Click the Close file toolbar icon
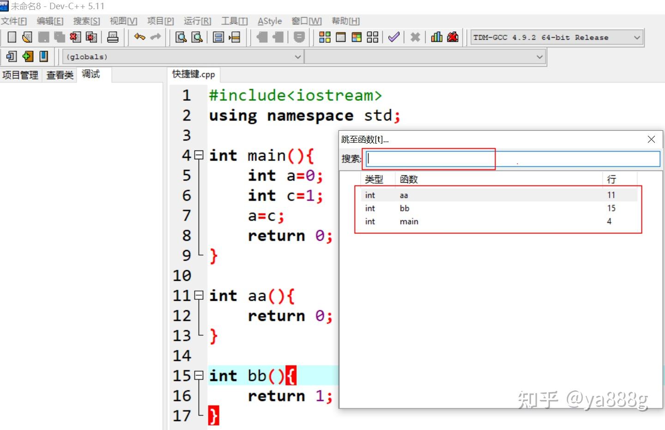Image resolution: width=665 pixels, height=430 pixels. tap(75, 37)
